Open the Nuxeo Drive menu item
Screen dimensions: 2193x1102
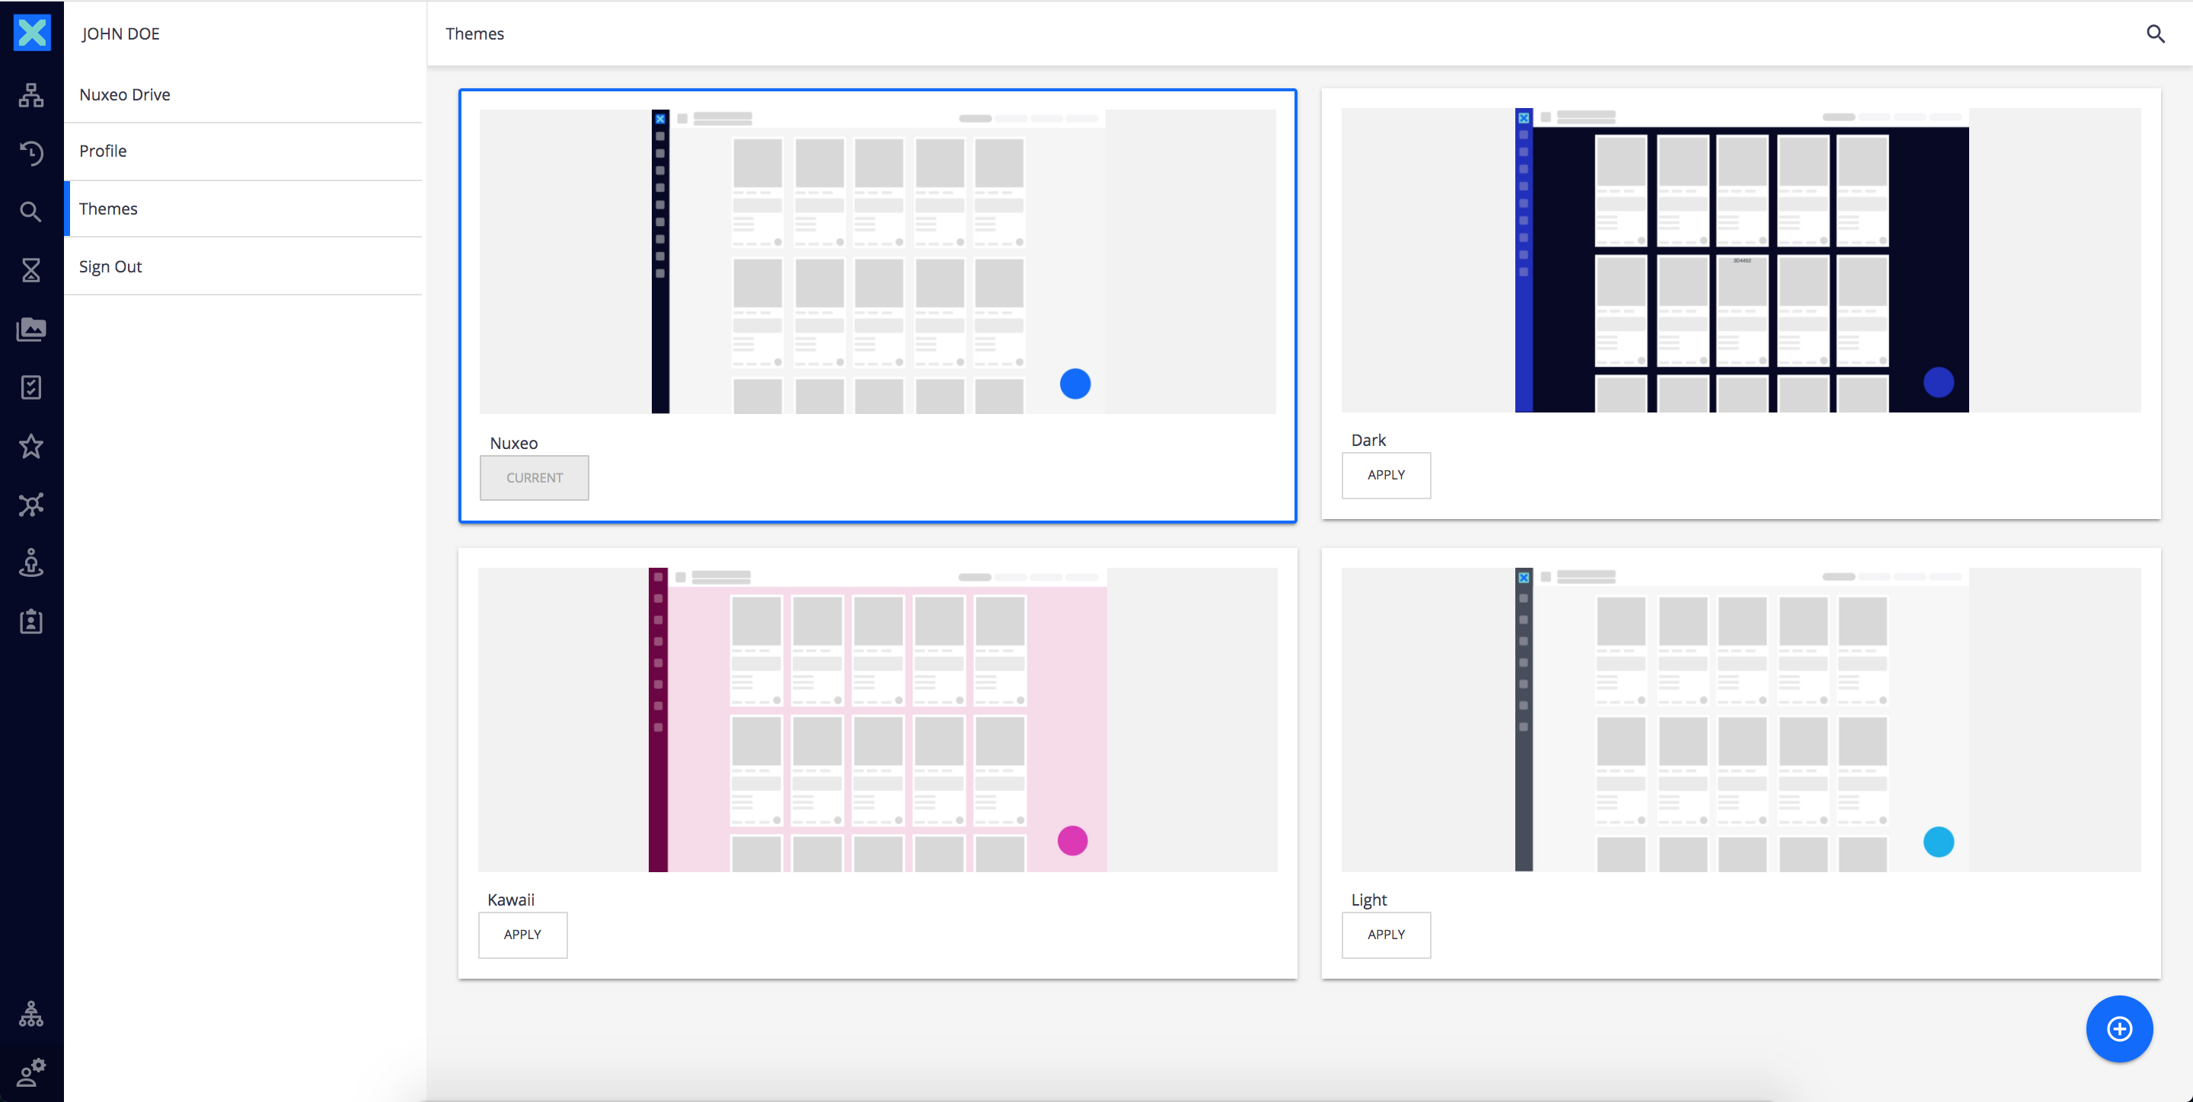244,94
